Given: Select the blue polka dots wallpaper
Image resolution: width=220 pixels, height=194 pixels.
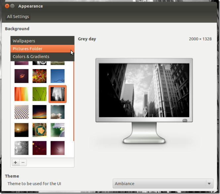Looking at the screenshot, I should (x=22, y=112).
